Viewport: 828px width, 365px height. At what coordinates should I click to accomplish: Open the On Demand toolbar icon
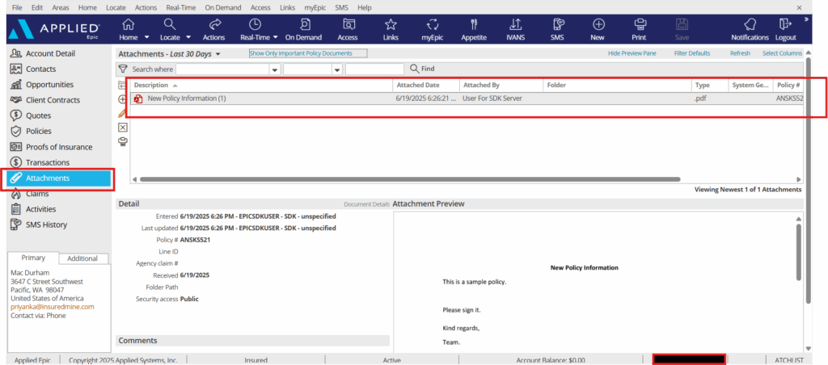pyautogui.click(x=304, y=24)
